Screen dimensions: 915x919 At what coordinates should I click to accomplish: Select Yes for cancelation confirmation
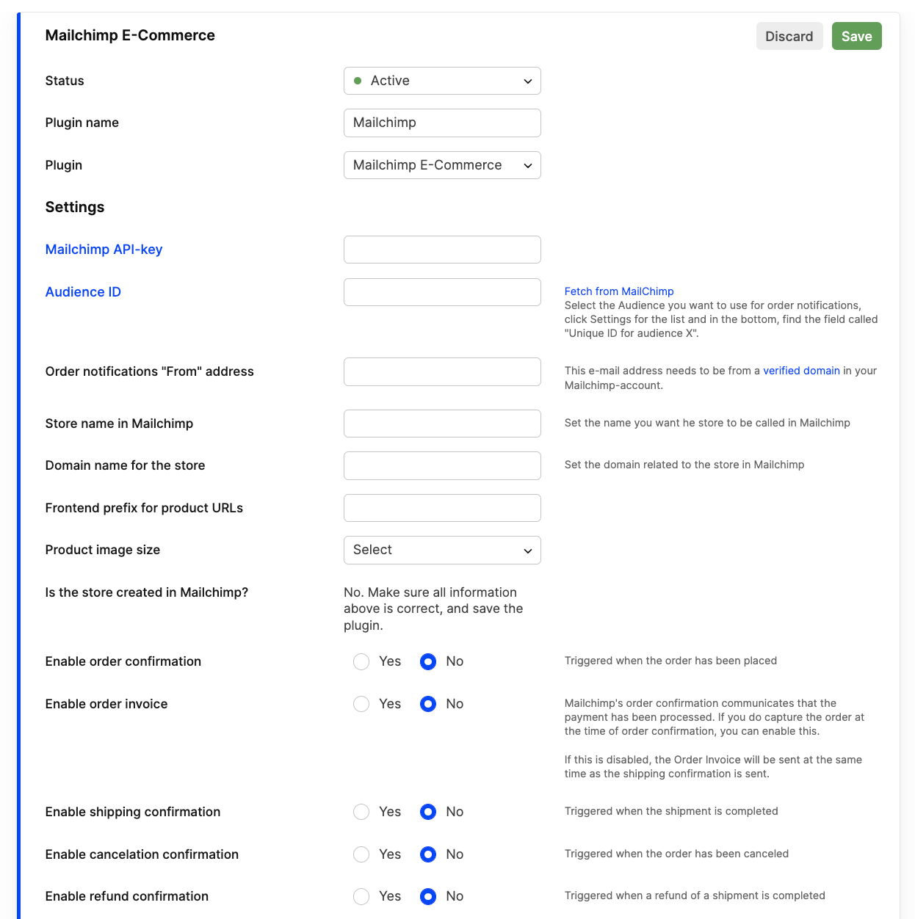point(361,854)
